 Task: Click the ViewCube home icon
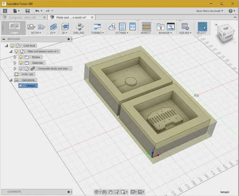(216, 24)
